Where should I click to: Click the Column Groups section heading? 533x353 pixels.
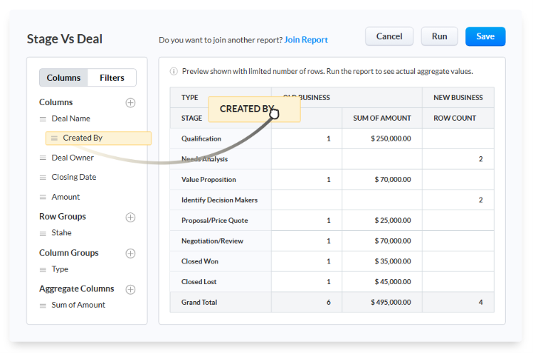[68, 253]
